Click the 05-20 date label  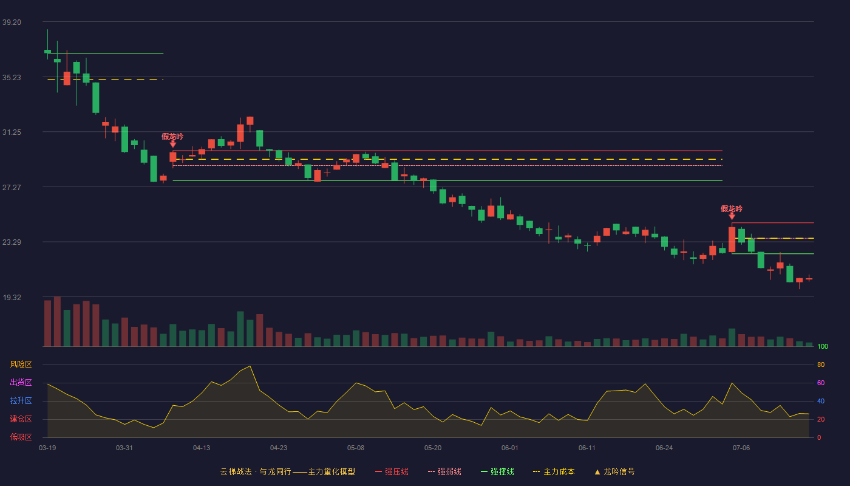point(433,448)
